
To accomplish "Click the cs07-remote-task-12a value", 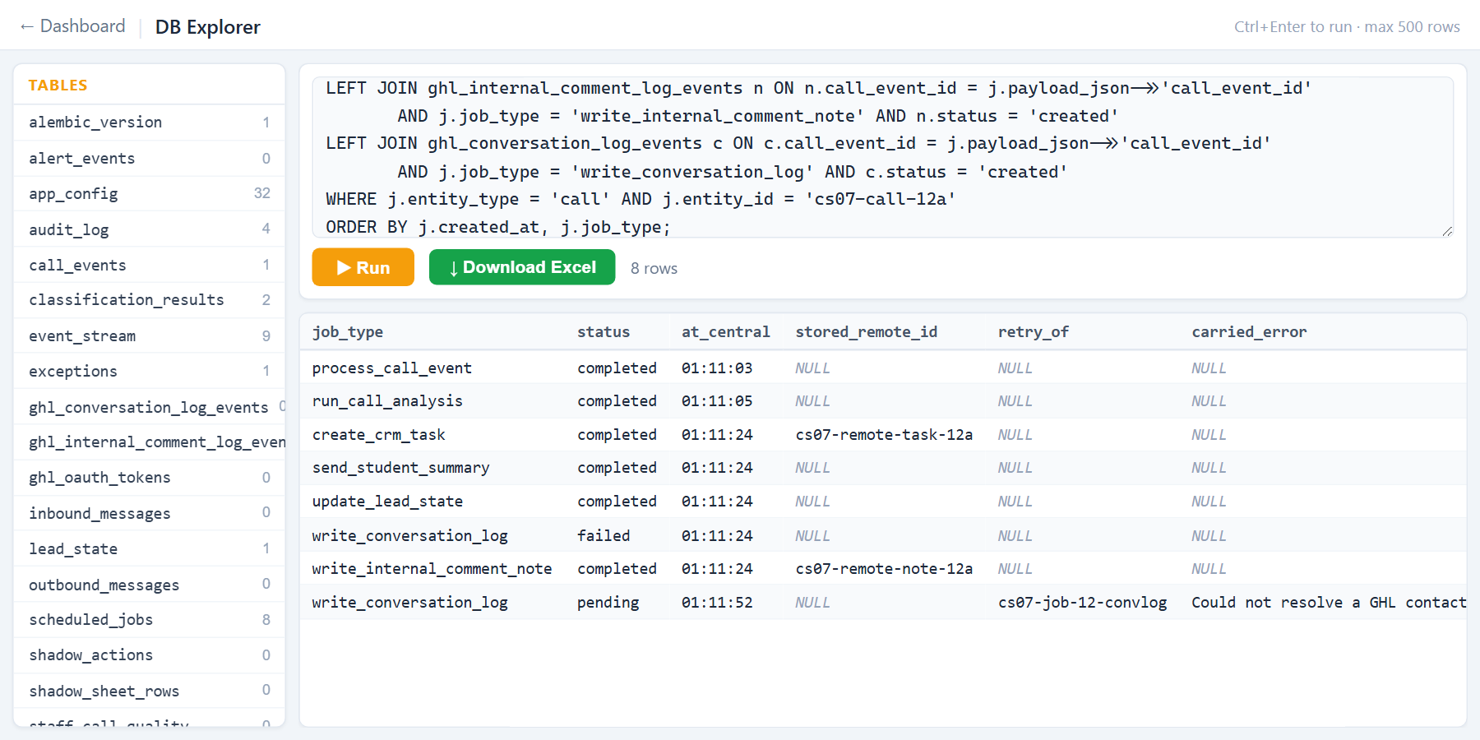I will pos(884,435).
